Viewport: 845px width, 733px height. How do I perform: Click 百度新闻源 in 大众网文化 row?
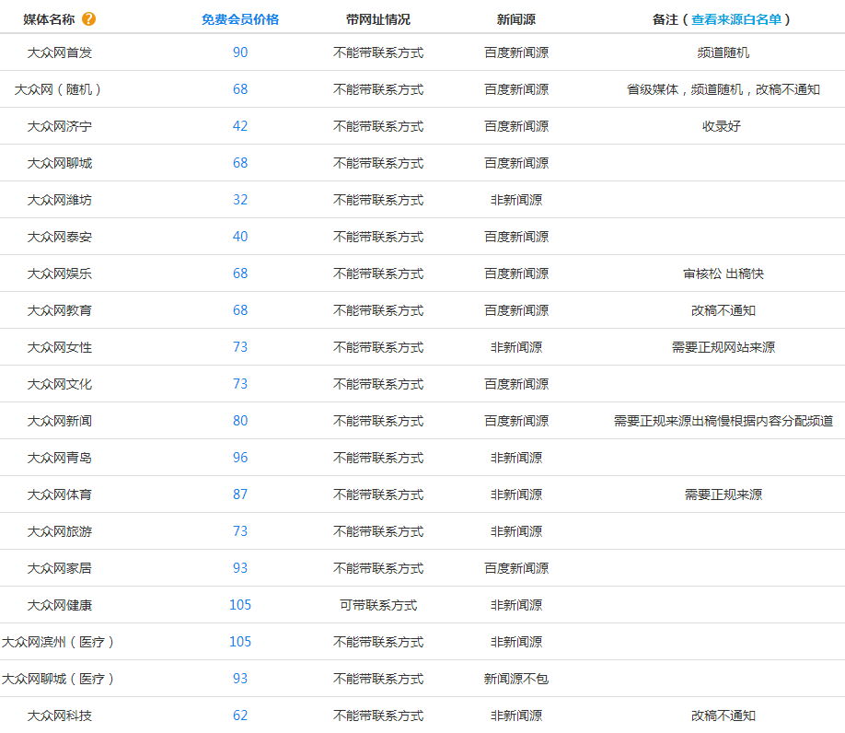point(516,384)
